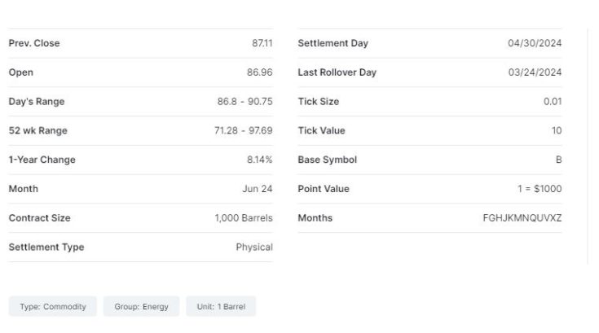Select the Tick Size value 0.01
The width and height of the screenshot is (599, 333).
553,102
